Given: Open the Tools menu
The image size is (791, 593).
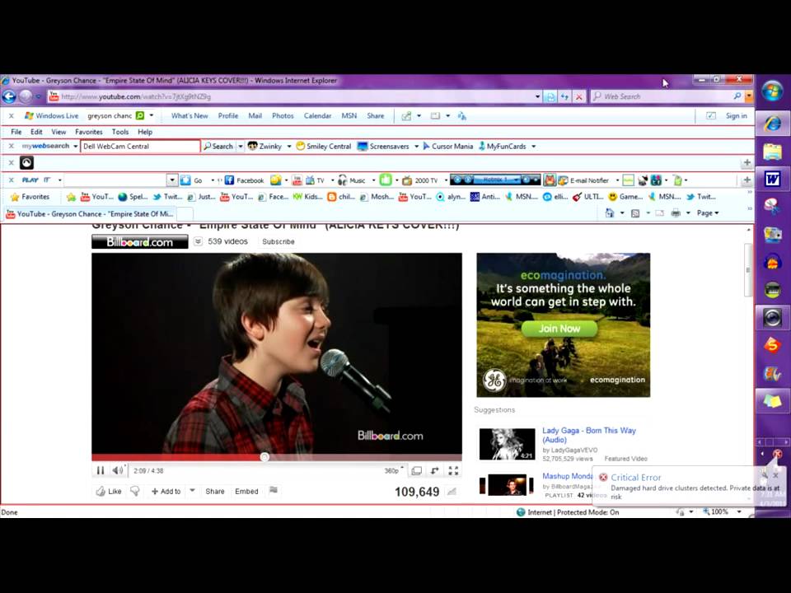Looking at the screenshot, I should (120, 132).
